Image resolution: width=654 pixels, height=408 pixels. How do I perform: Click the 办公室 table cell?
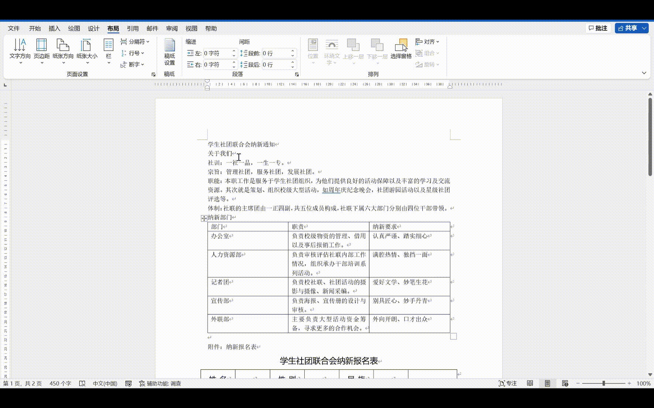coord(248,241)
